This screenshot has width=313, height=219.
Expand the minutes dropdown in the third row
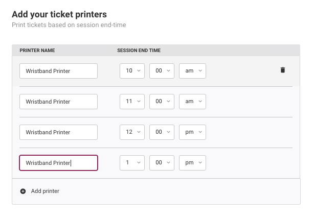[162, 132]
